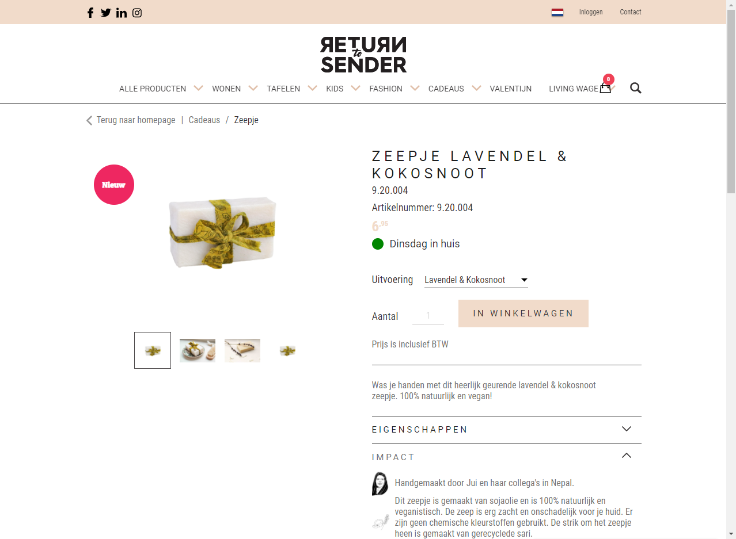Click the Inloggen link
The height and width of the screenshot is (539, 736).
[x=591, y=12]
